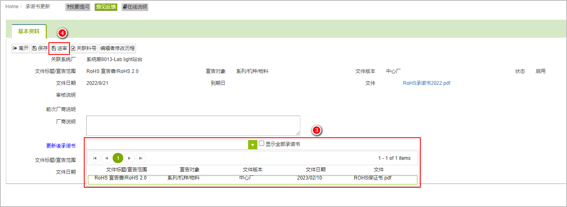
Task: Jump to the last page of results
Action: click(141, 158)
